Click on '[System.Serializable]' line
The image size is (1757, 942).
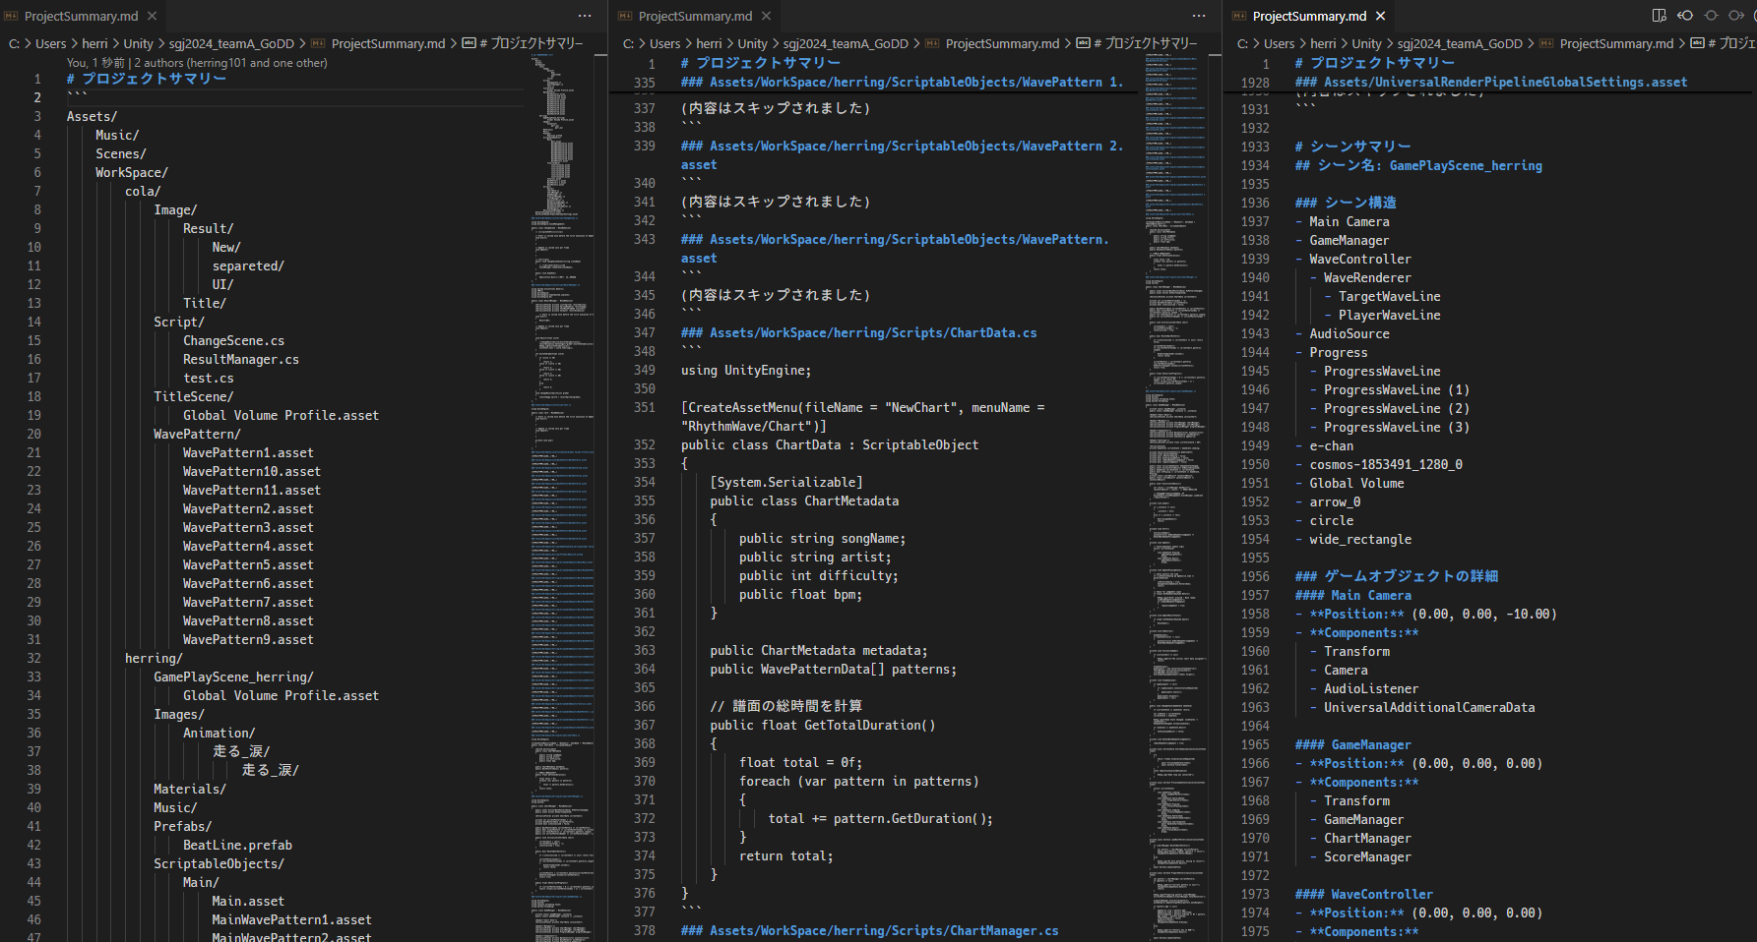pyautogui.click(x=786, y=482)
